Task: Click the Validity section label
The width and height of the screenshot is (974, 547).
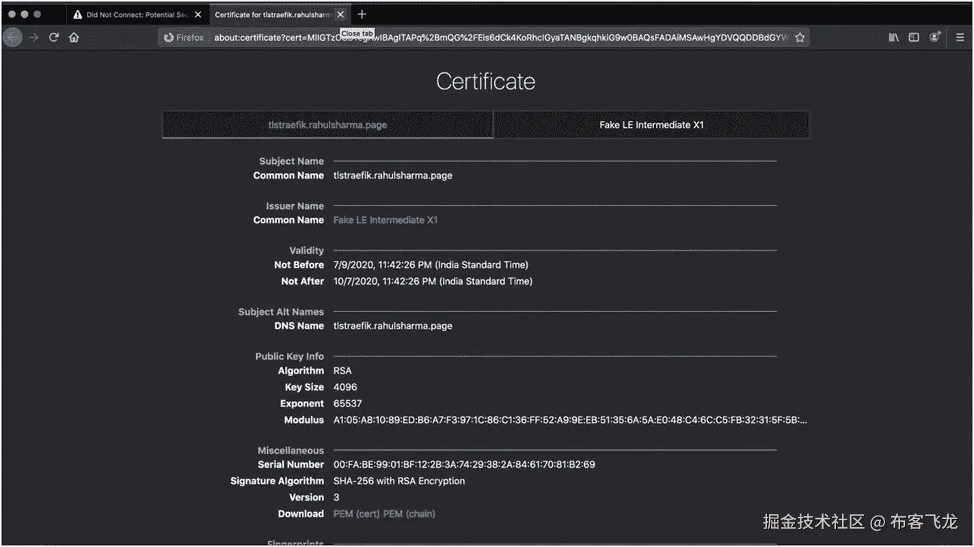Action: [306, 251]
